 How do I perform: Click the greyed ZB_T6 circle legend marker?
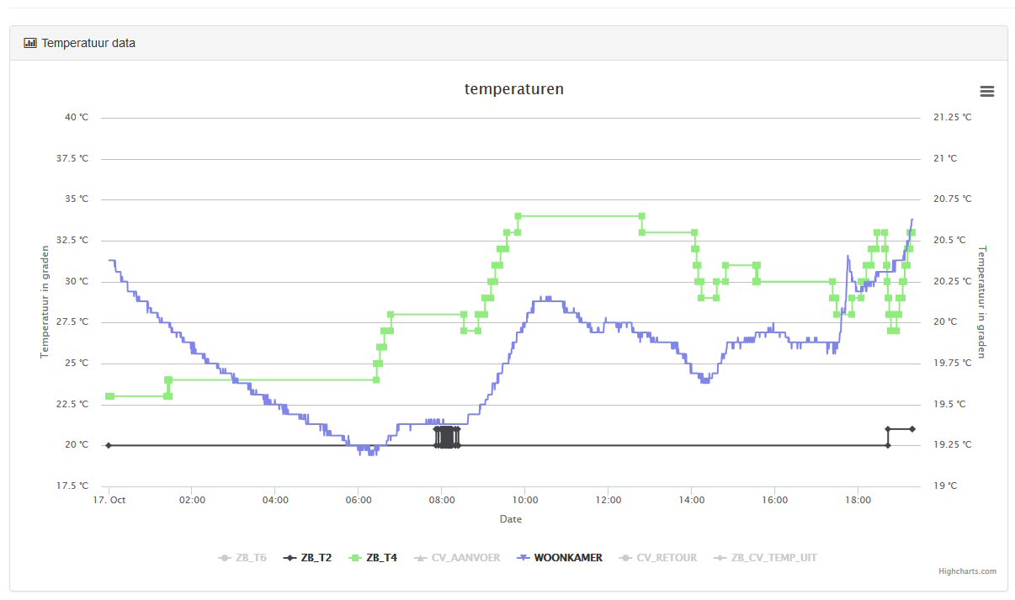224,558
